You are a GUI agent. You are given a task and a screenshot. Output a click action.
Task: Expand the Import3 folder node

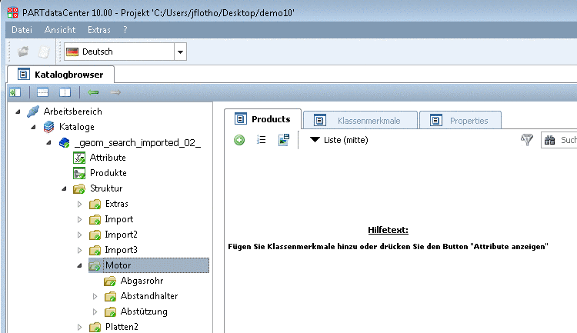(79, 250)
